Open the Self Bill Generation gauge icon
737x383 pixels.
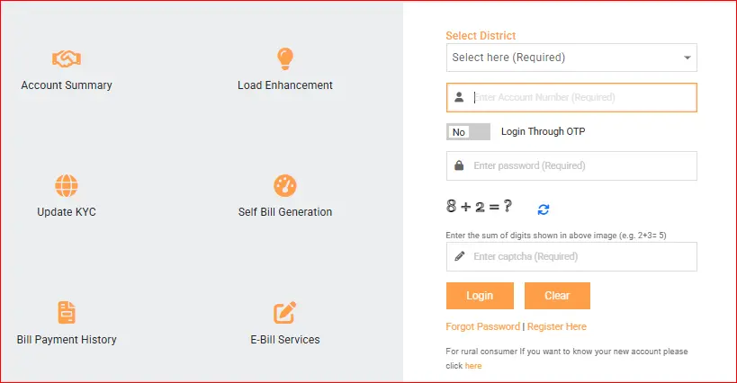click(285, 186)
